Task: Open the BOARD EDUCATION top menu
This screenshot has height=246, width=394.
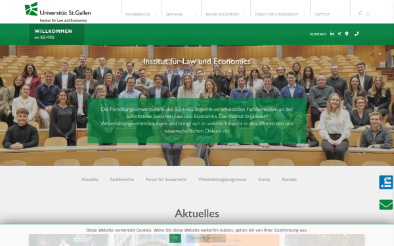Action: pyautogui.click(x=223, y=14)
